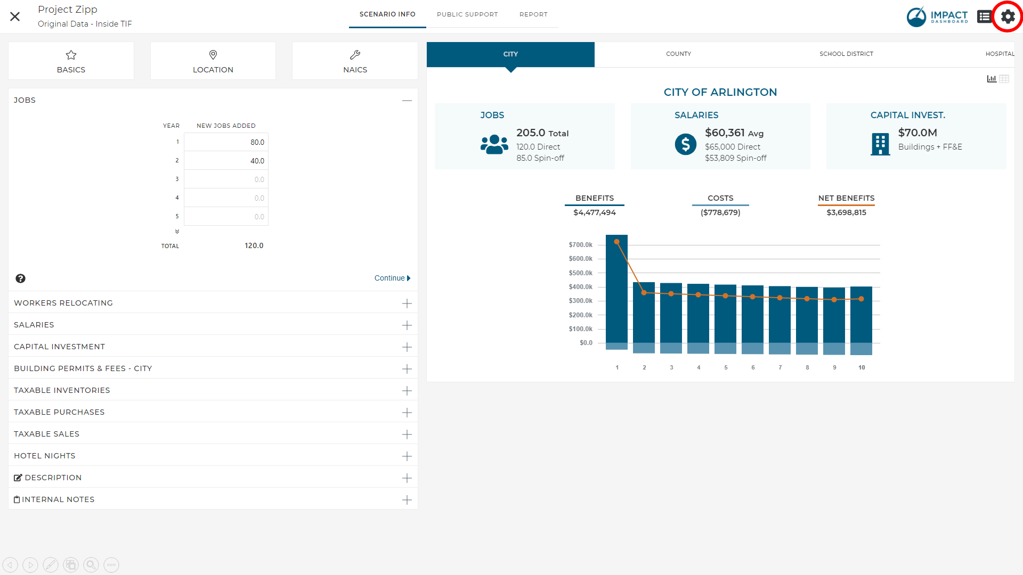Switch to the Public Support tab

tap(467, 14)
